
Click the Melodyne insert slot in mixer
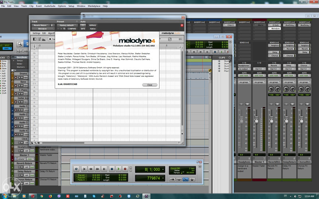coord(274,29)
